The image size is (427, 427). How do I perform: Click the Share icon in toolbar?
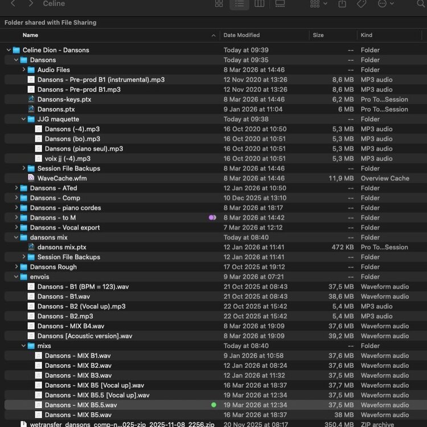pyautogui.click(x=342, y=4)
